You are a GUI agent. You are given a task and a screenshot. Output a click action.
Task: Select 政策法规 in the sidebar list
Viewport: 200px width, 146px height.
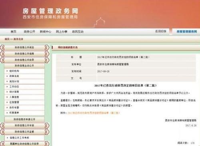pyautogui.click(x=14, y=76)
